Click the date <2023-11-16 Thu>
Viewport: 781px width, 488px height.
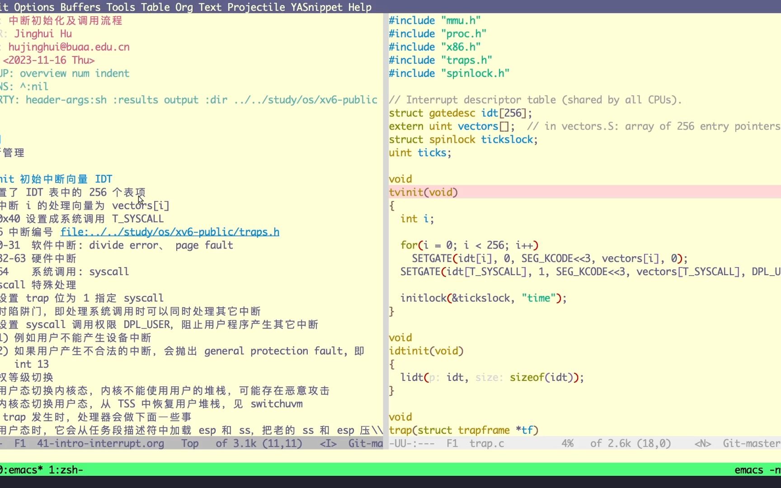(x=49, y=60)
